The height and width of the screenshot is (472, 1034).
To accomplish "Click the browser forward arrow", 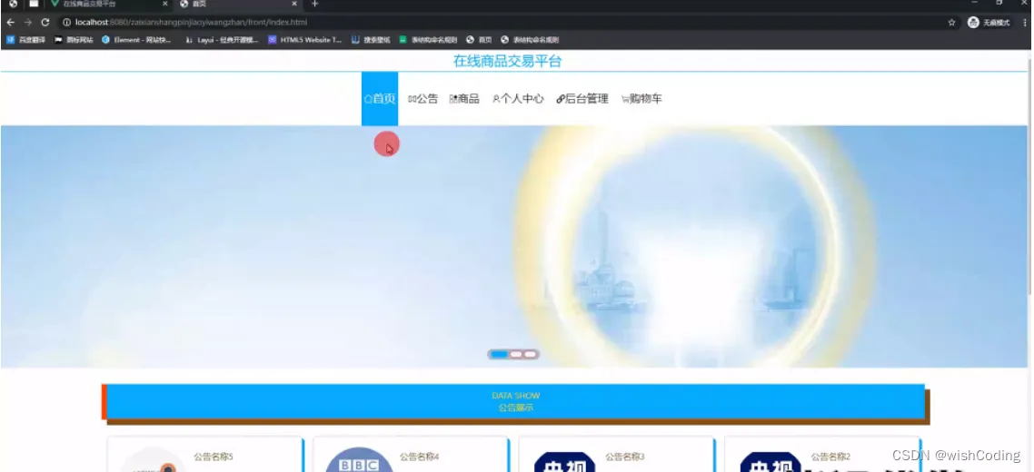I will (x=27, y=23).
